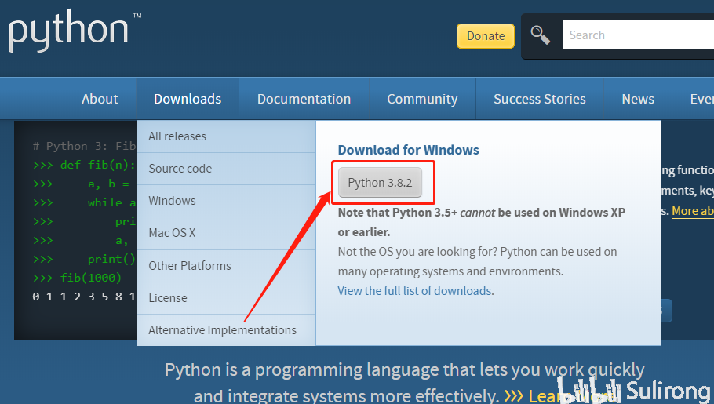This screenshot has height=404, width=714.
Task: Open the News menu
Action: pos(638,99)
